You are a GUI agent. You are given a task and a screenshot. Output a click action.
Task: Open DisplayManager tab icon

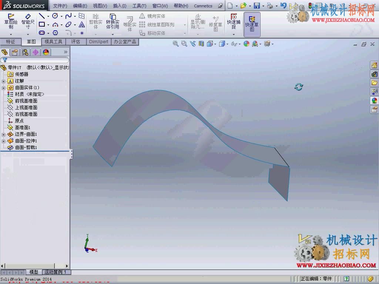pos(46,52)
